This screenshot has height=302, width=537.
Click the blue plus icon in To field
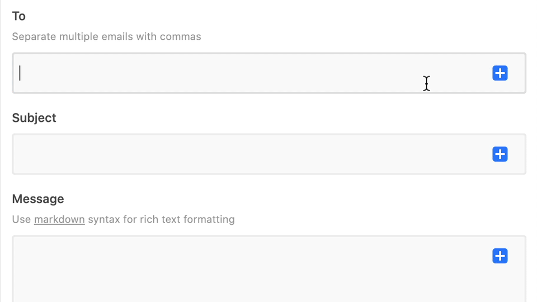pyautogui.click(x=500, y=73)
